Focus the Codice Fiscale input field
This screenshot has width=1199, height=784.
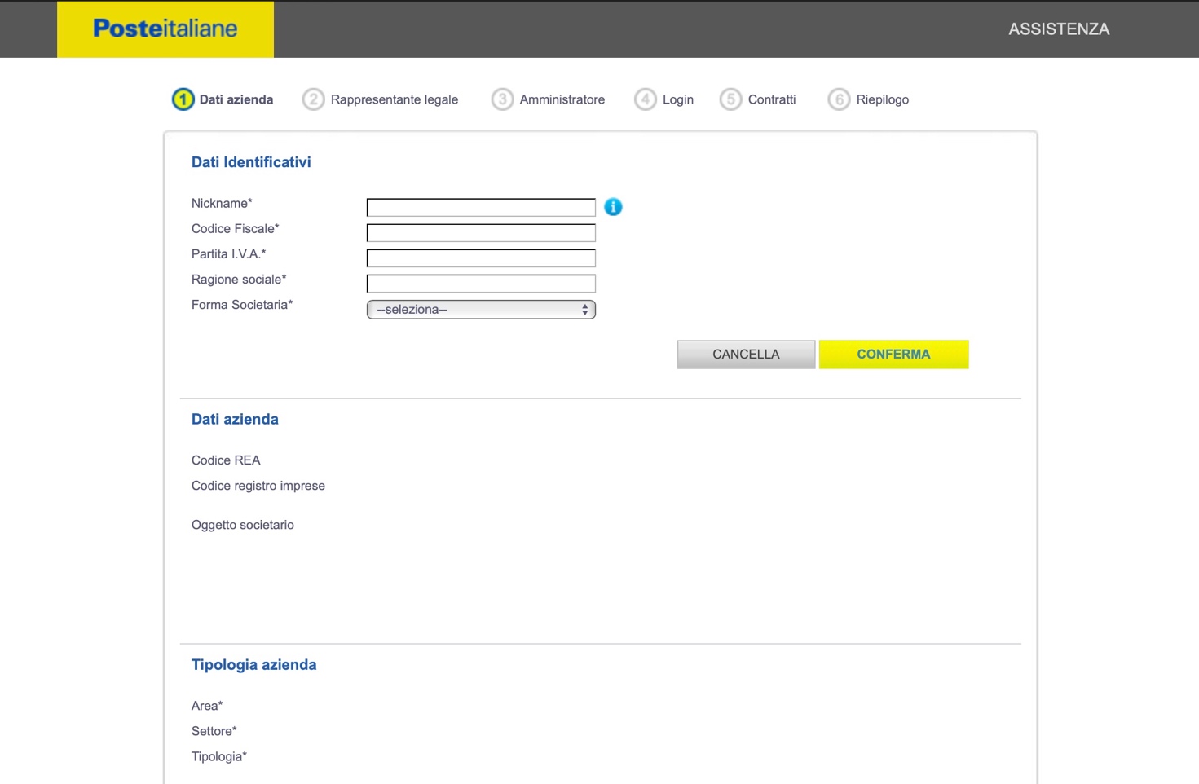[x=481, y=232]
